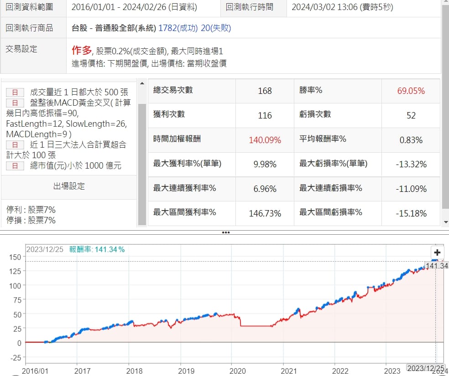449x376 pixels.
Task: Click the 總交易次數 value 168
Action: pyautogui.click(x=265, y=91)
